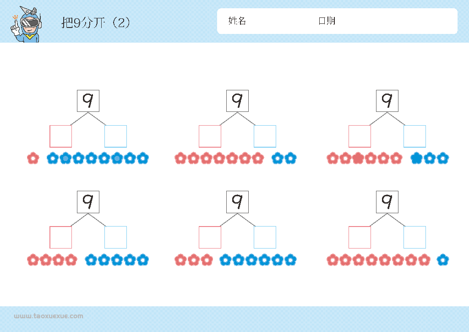This screenshot has height=332, width=469.
Task: Select the blue answer box in the top-right problem
Action: (x=415, y=136)
